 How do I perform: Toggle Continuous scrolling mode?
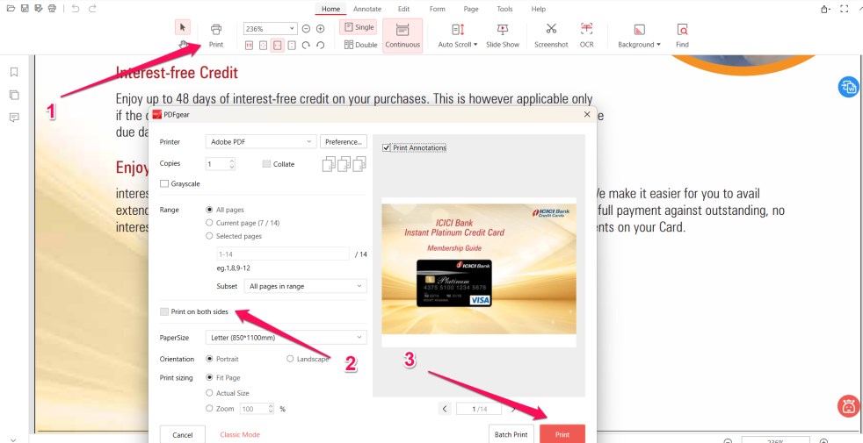tap(402, 36)
